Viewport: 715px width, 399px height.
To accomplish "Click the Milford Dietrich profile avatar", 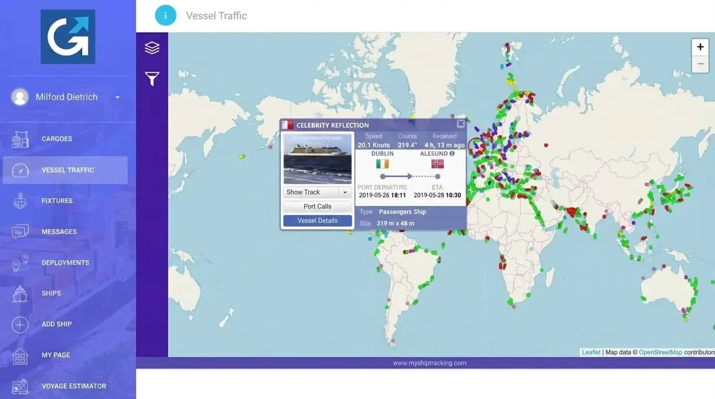I will pyautogui.click(x=20, y=97).
